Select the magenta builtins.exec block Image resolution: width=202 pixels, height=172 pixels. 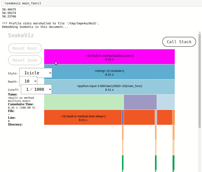coord(109,57)
